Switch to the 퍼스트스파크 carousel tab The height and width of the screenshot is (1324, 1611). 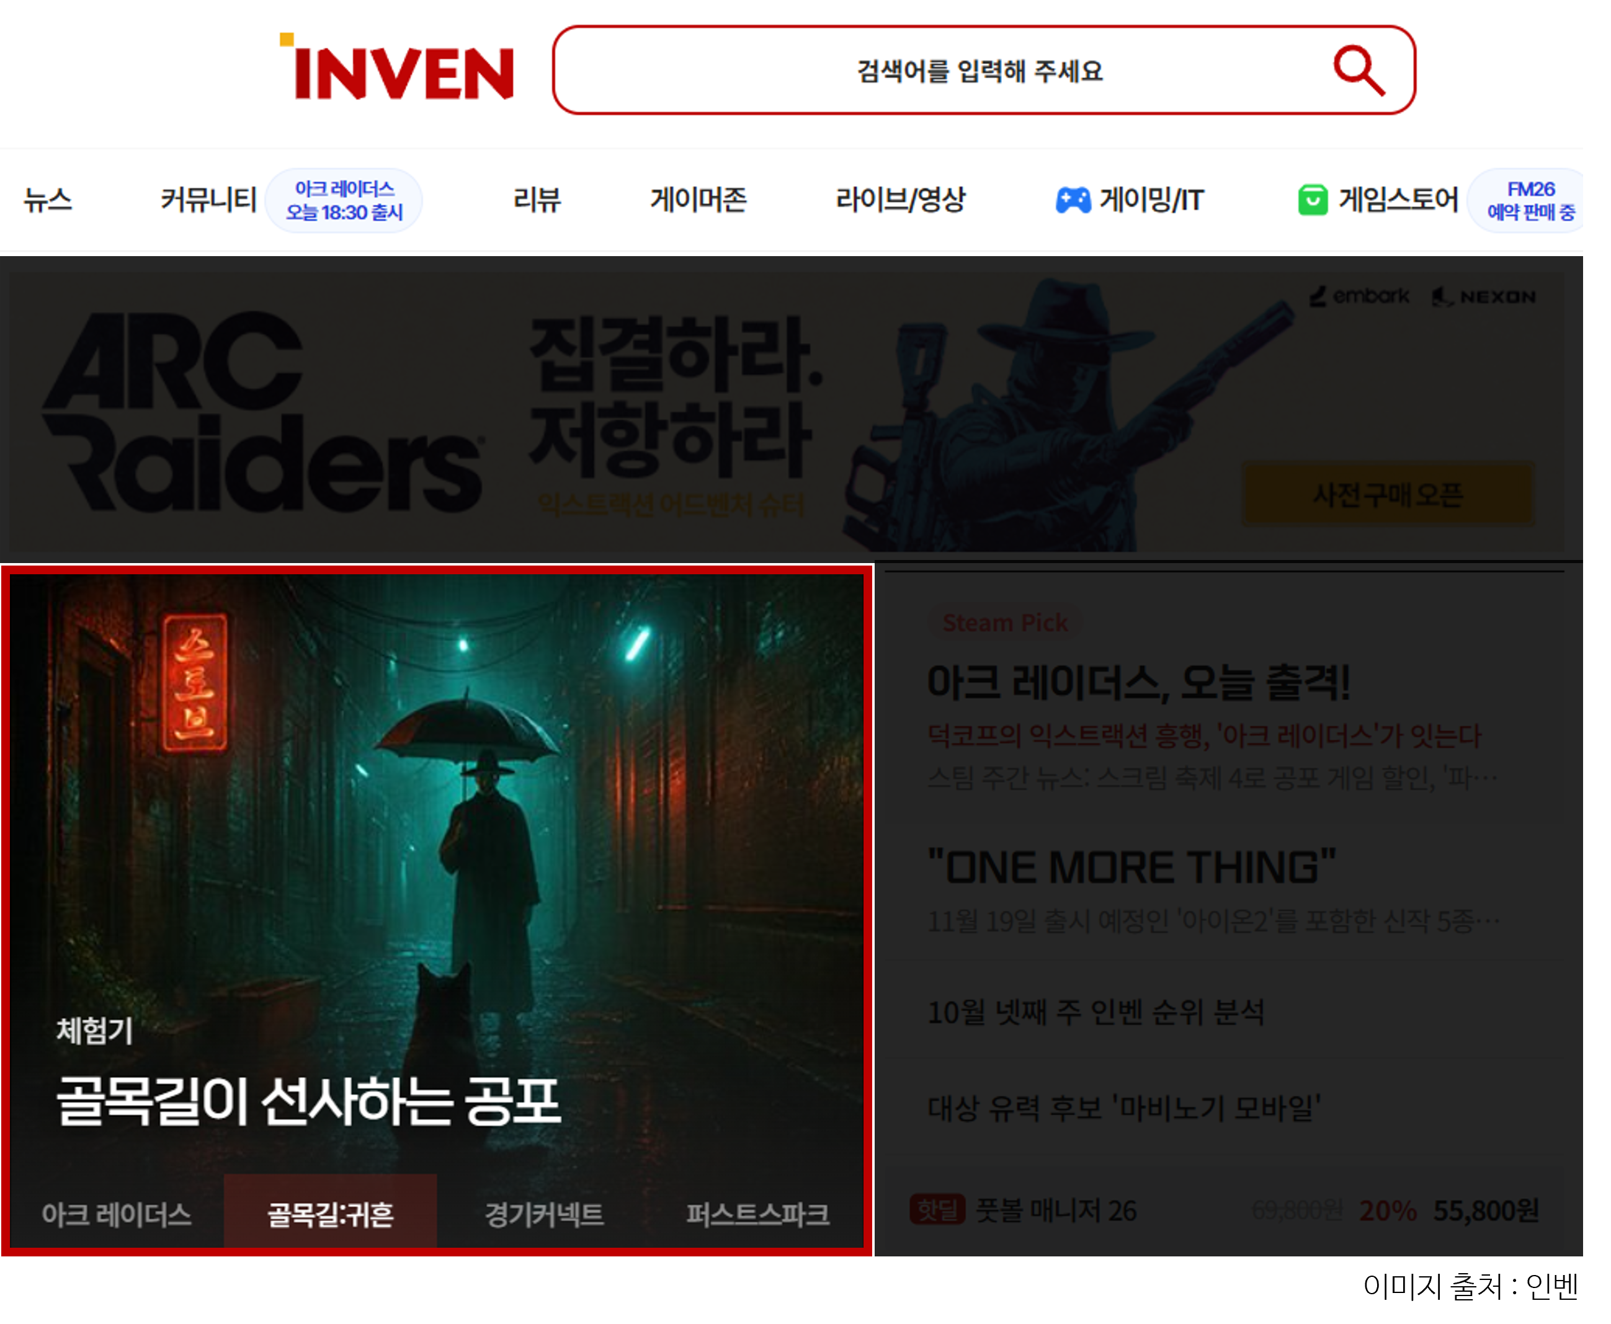757,1214
